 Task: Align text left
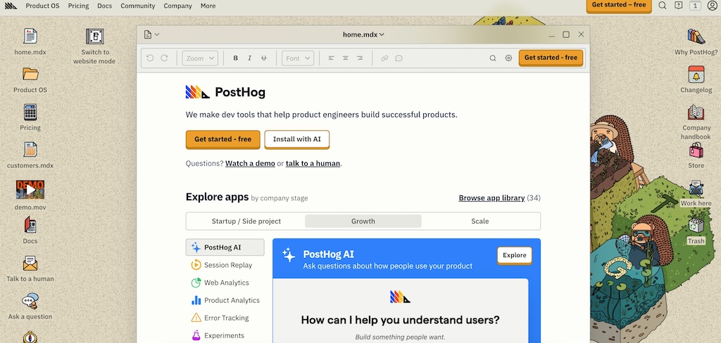(x=331, y=58)
